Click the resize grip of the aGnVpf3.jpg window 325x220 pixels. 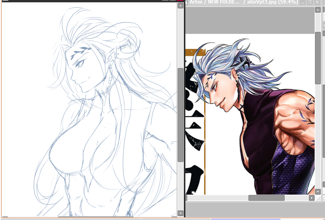(x=319, y=198)
